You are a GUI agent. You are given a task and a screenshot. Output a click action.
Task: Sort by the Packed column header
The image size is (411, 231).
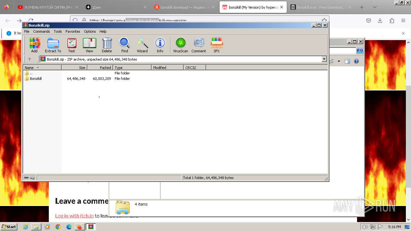[x=100, y=68]
